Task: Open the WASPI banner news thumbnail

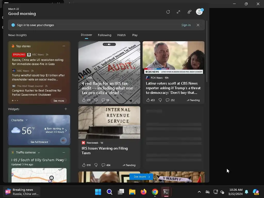Action: tap(174, 177)
